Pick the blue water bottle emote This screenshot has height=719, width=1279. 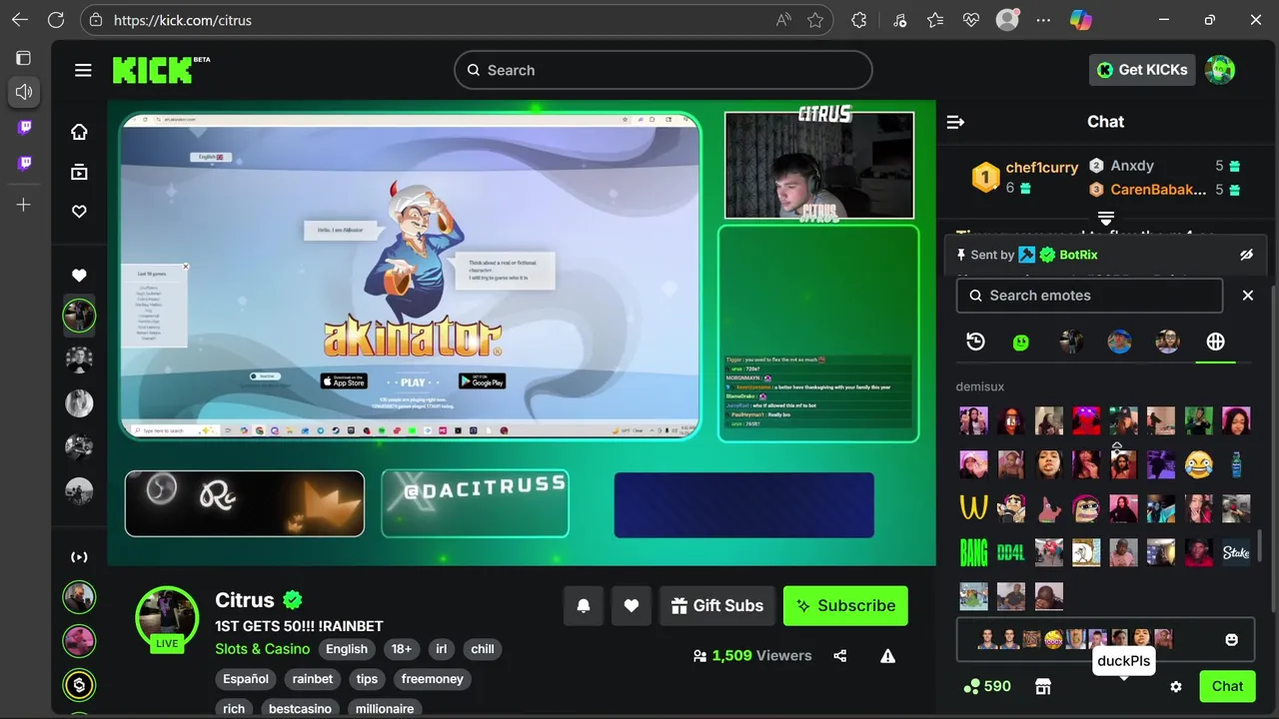tap(1236, 464)
